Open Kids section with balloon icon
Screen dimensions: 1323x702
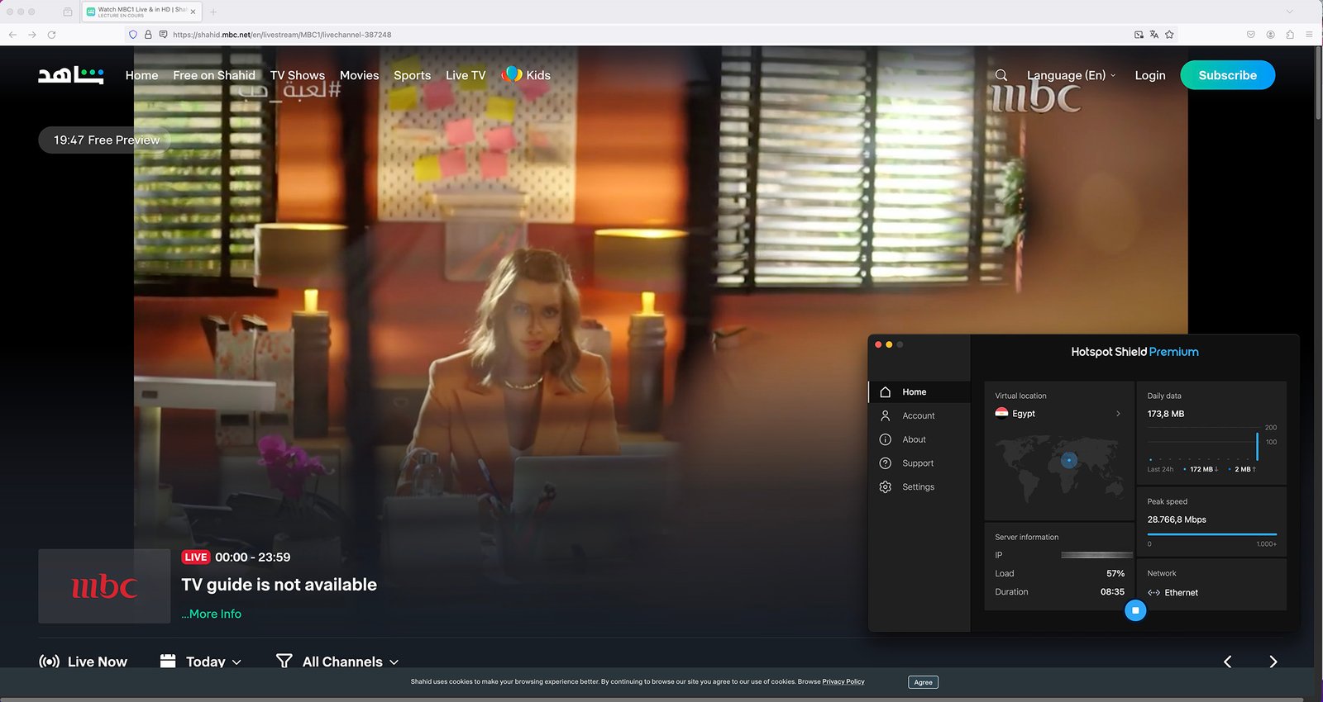526,75
